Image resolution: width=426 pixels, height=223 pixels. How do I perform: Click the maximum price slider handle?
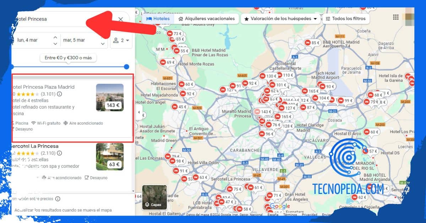tap(126, 67)
